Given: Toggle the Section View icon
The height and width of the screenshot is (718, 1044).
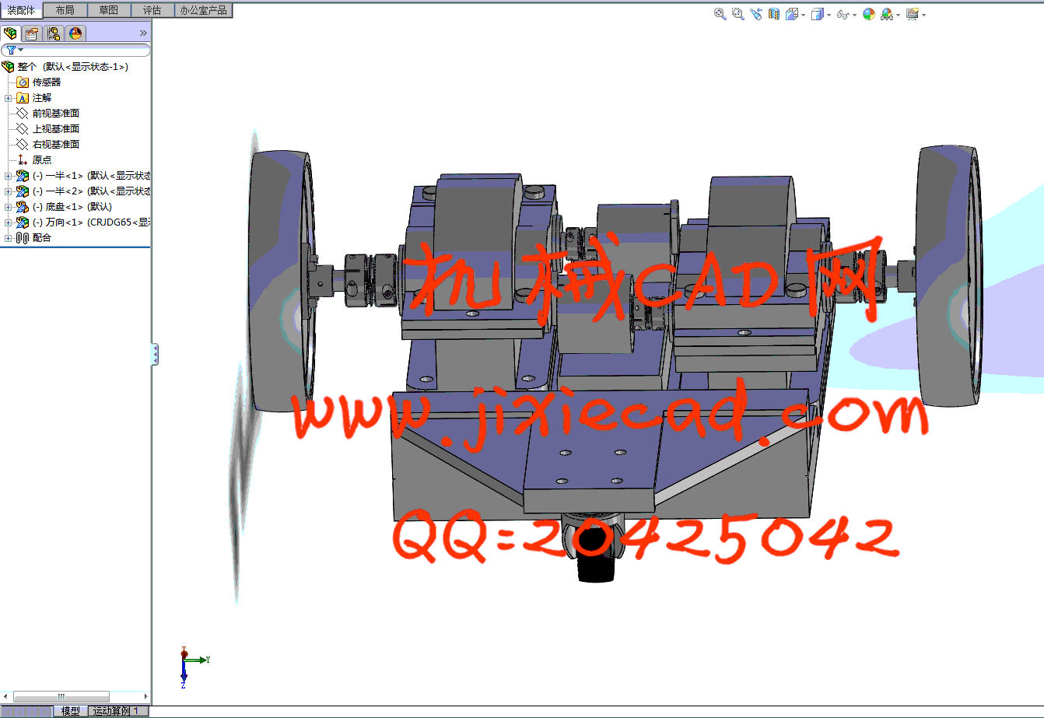Looking at the screenshot, I should point(774,14).
